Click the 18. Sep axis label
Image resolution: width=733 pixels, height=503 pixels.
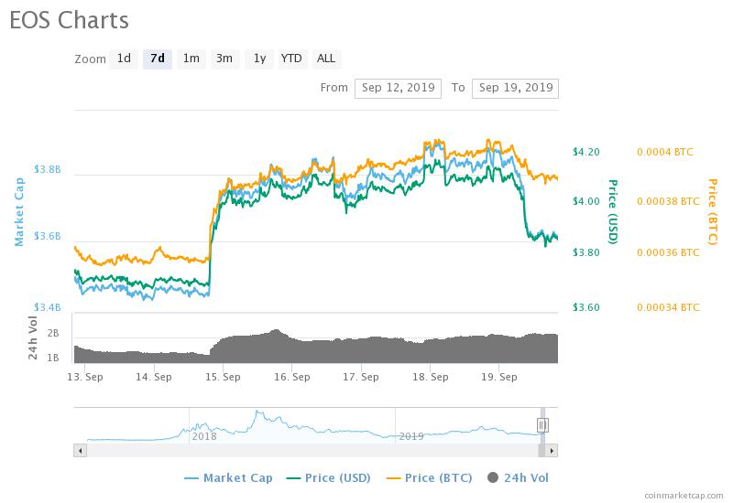click(x=430, y=377)
